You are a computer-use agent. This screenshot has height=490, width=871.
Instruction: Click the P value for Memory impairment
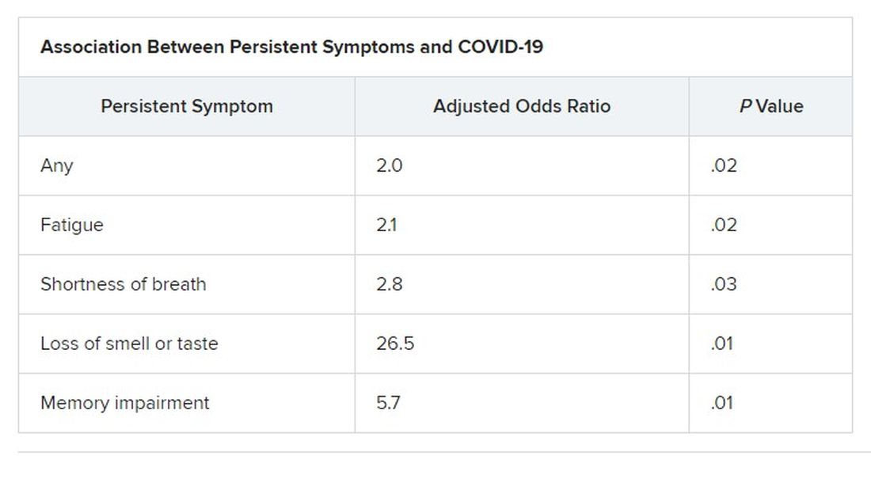722,403
